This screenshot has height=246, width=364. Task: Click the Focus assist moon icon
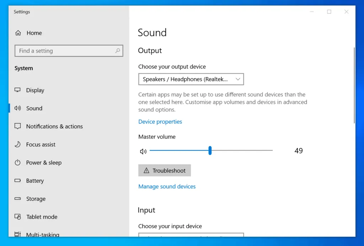coord(17,144)
